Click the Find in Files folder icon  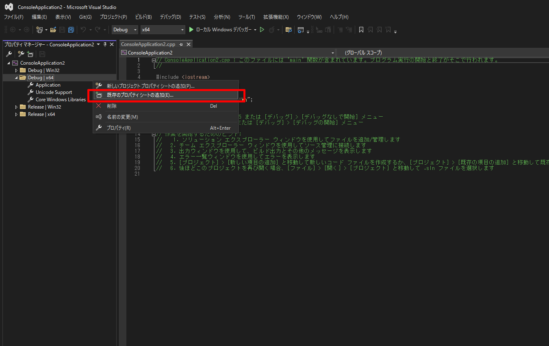(289, 30)
